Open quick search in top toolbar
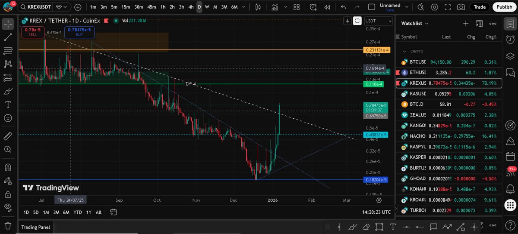518x234 pixels. point(421,7)
